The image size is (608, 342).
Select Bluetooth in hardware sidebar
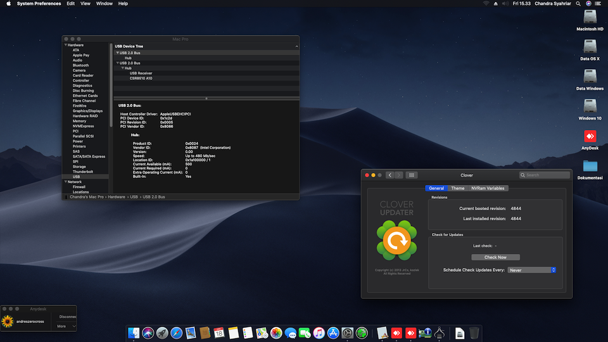pos(80,65)
